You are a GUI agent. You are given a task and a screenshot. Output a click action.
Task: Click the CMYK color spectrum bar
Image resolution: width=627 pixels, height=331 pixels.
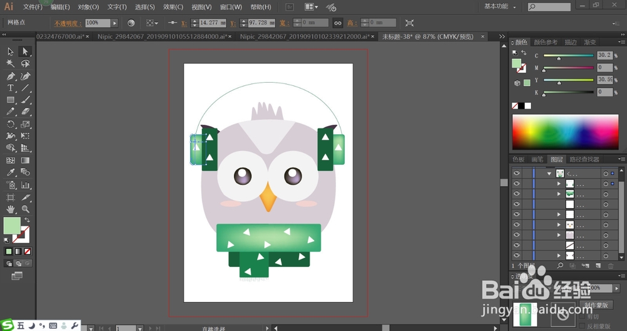pyautogui.click(x=566, y=132)
